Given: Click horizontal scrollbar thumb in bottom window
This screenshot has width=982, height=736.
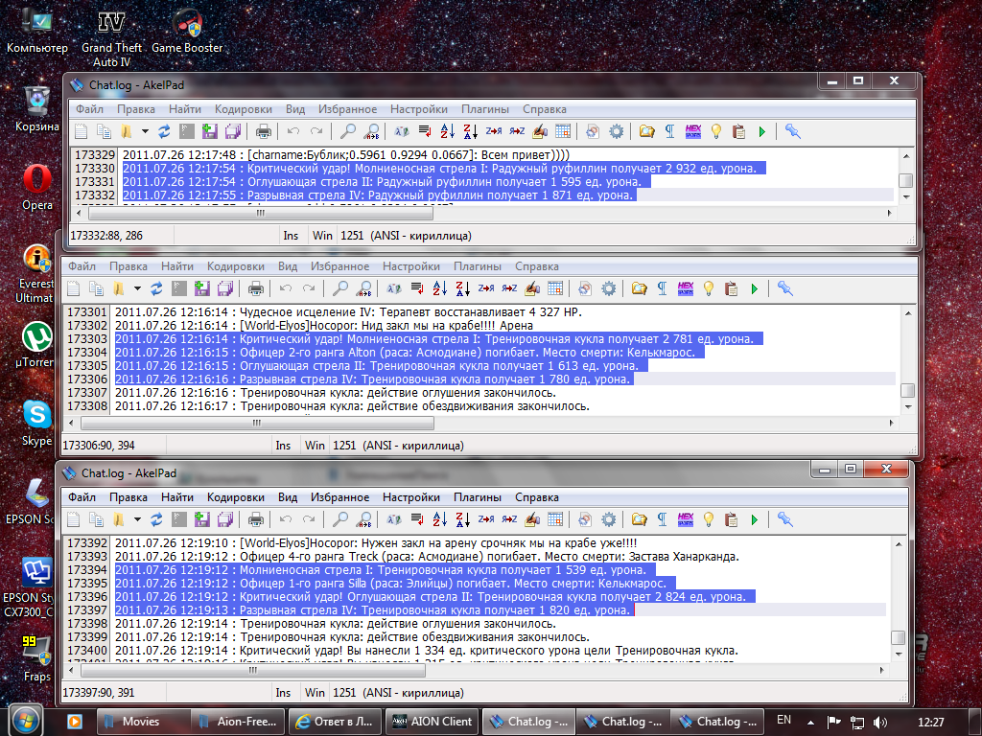Looking at the screenshot, I should (253, 670).
